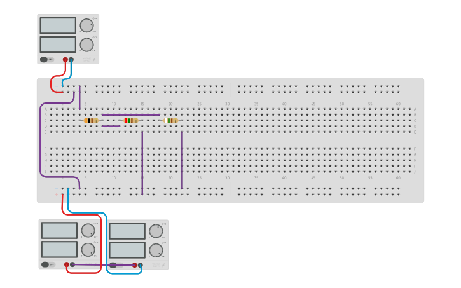The height and width of the screenshot is (288, 461).
Task: Select the short purple jumper wire in row D
Action: pyautogui.click(x=111, y=126)
